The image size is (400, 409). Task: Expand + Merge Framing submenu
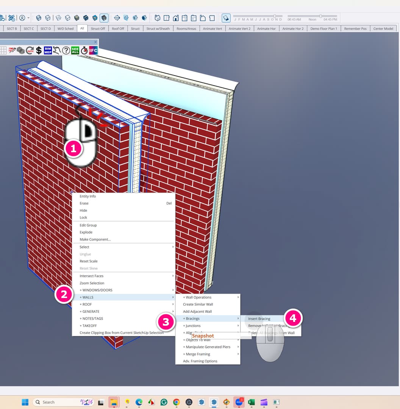tap(208, 354)
